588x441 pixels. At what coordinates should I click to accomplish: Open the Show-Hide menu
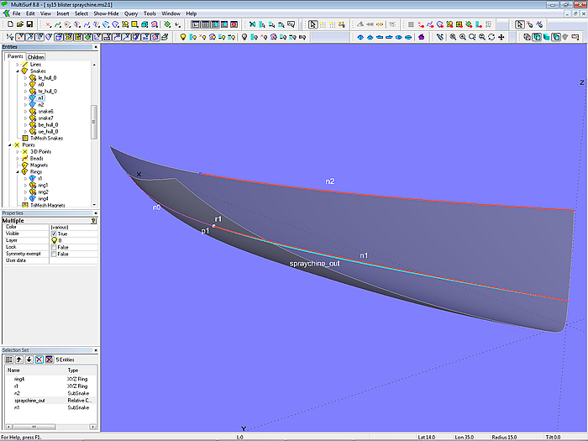point(106,14)
